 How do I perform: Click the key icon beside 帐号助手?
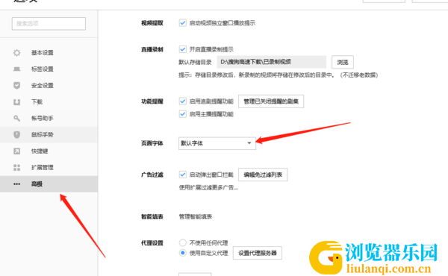(x=17, y=118)
